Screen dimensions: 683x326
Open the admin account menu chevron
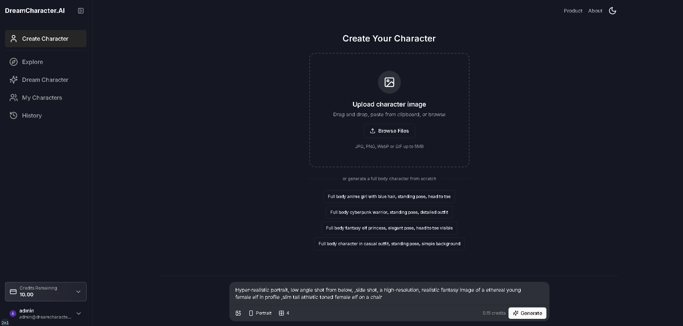[x=79, y=313]
